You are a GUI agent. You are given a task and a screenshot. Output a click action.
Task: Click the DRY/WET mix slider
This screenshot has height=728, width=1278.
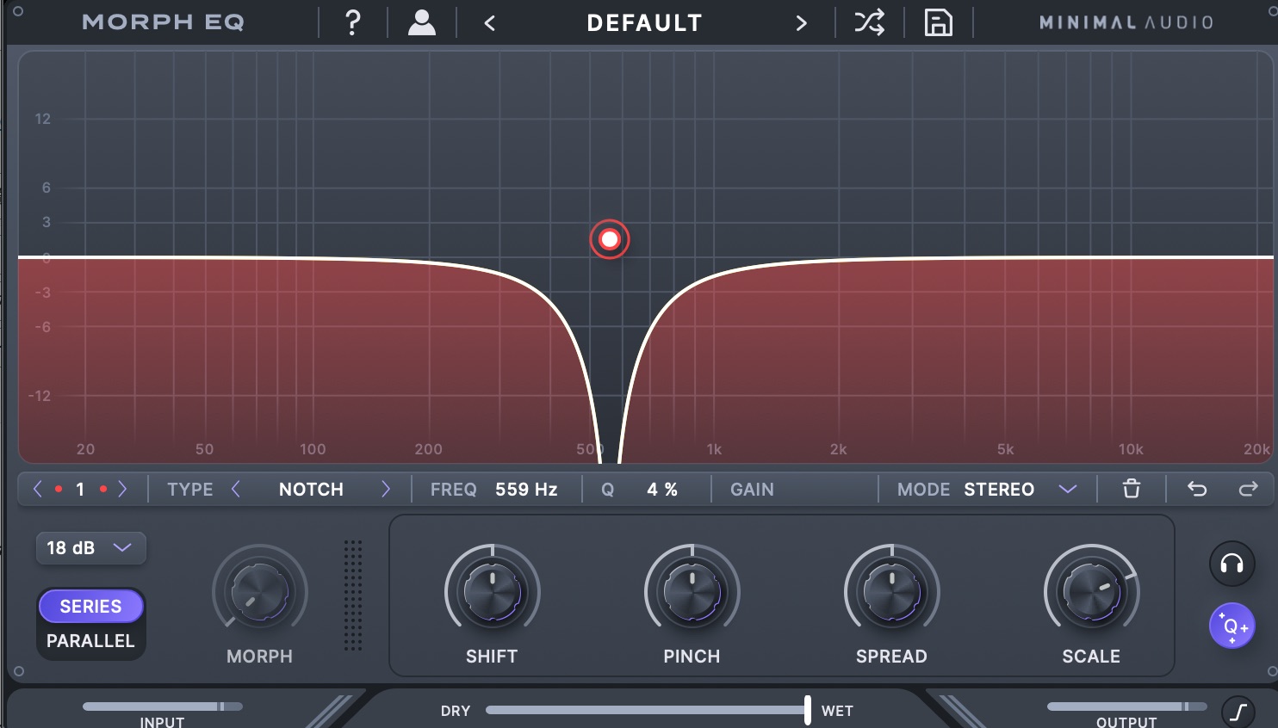807,710
